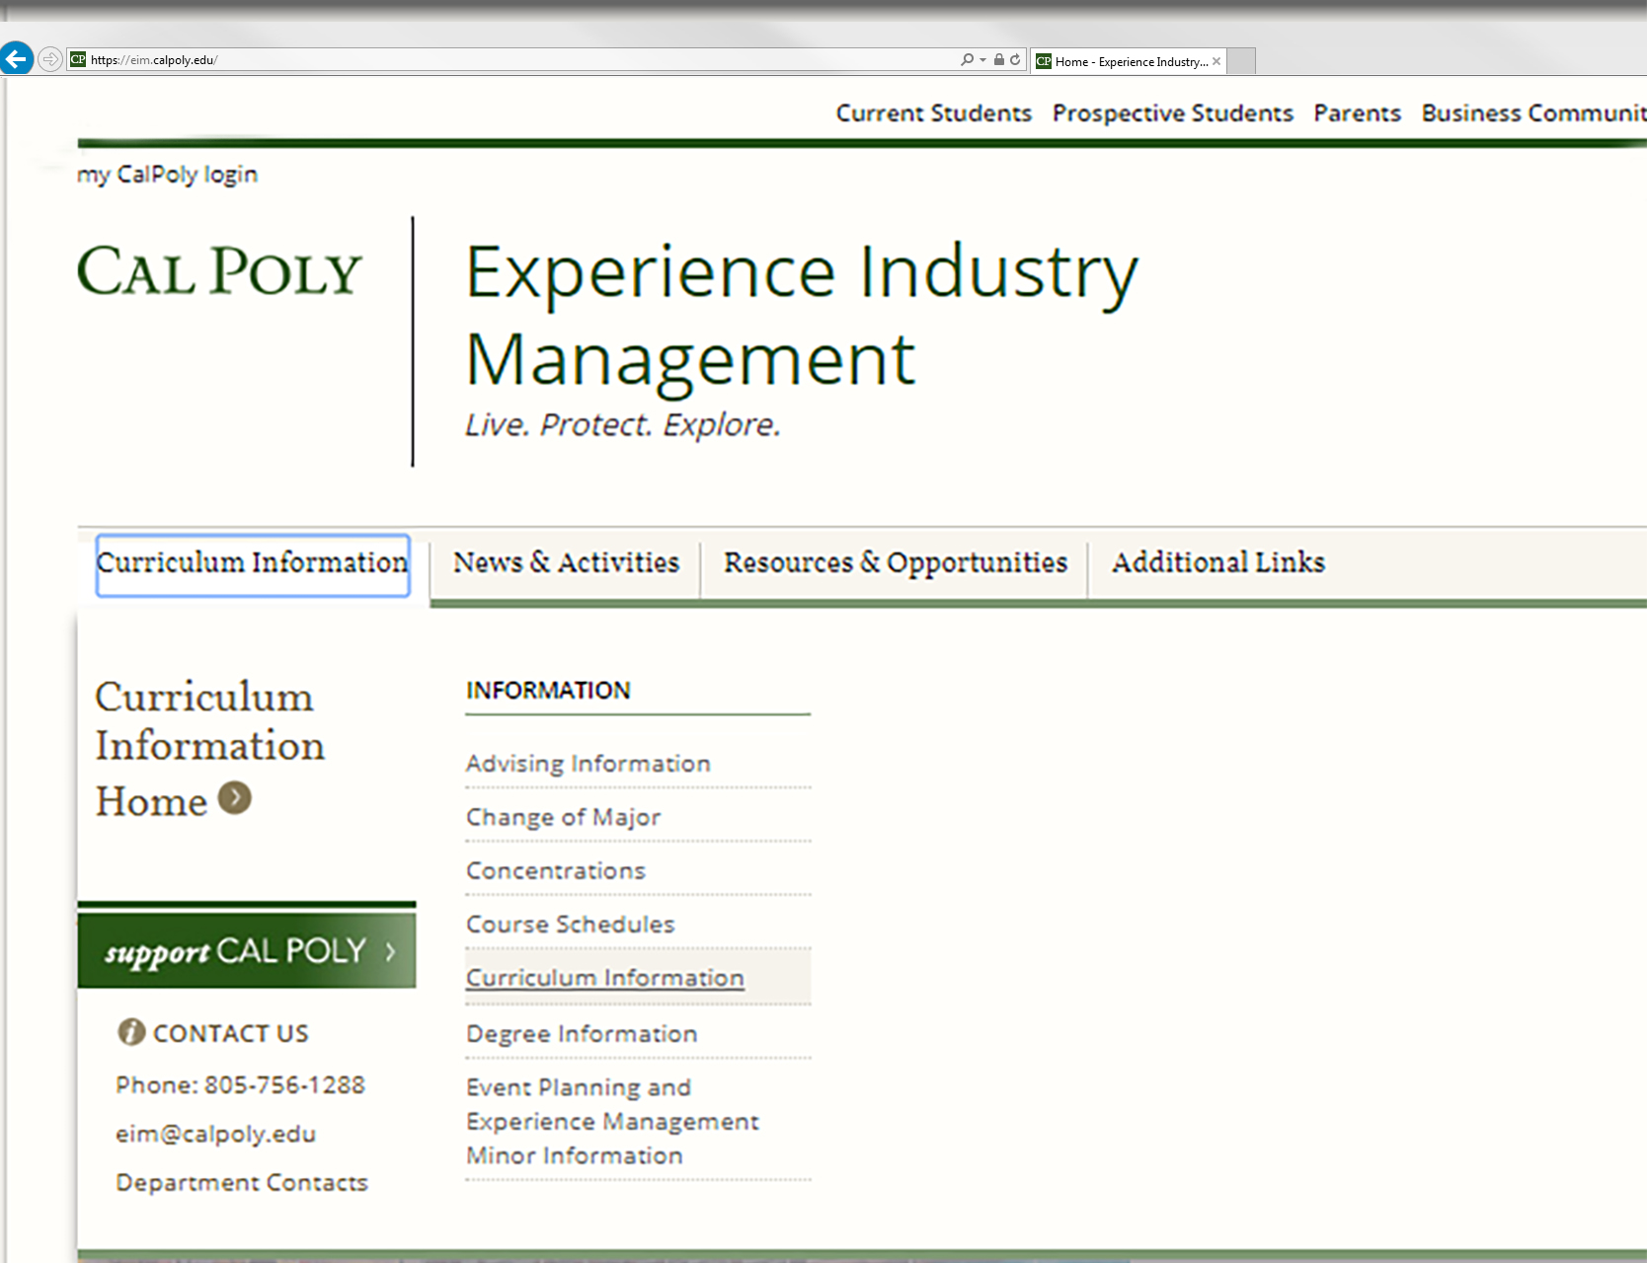Open the News & Activities menu
1647x1263 pixels.
[566, 562]
